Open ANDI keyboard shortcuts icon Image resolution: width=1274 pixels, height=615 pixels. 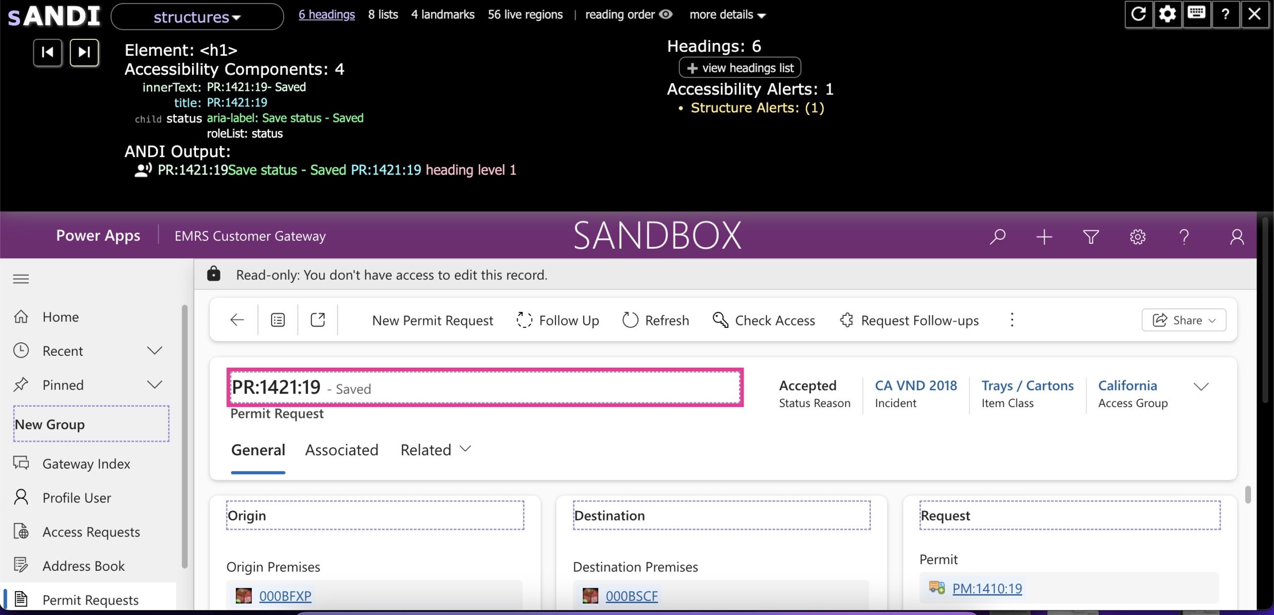click(1196, 14)
